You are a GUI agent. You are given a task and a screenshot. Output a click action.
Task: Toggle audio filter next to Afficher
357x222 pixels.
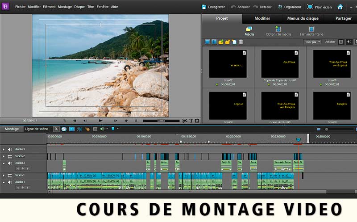pyautogui.click(x=349, y=42)
